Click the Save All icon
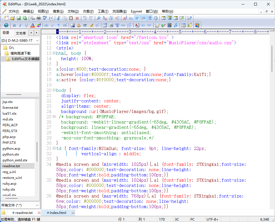The height and width of the screenshot is (222, 275). pos(25,18)
